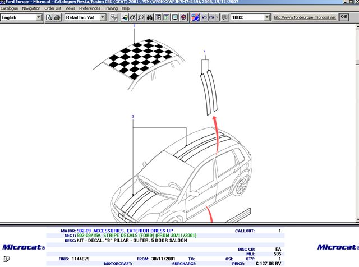Click the alpha symbol toolbar icon
The image size is (359, 267).
tap(133, 18)
